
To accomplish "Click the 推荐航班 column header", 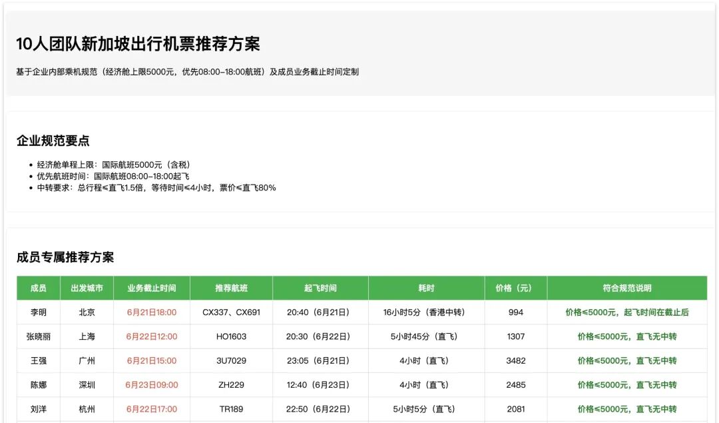I will (231, 288).
